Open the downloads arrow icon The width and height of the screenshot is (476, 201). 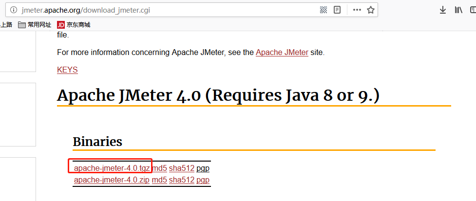[x=443, y=10]
